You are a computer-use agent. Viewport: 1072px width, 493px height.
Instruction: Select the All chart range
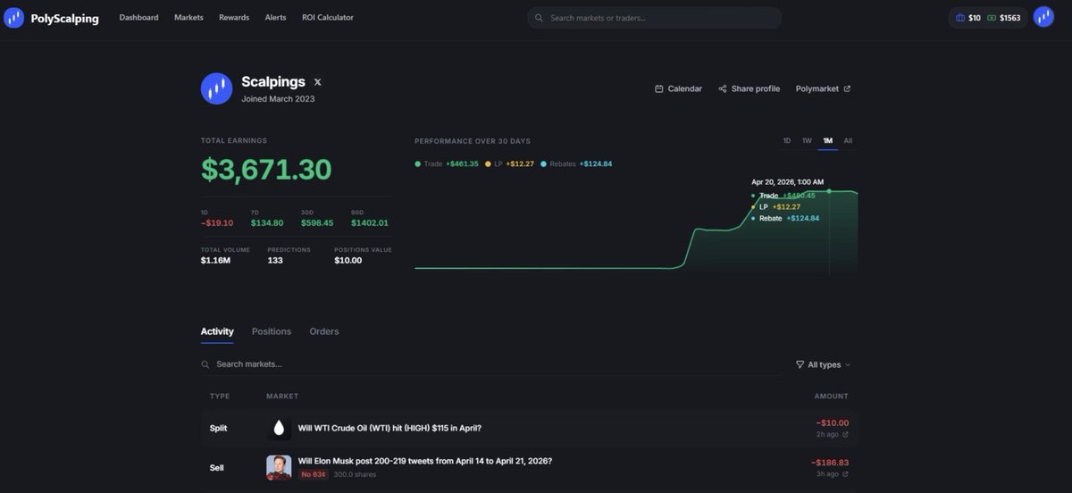pos(848,141)
